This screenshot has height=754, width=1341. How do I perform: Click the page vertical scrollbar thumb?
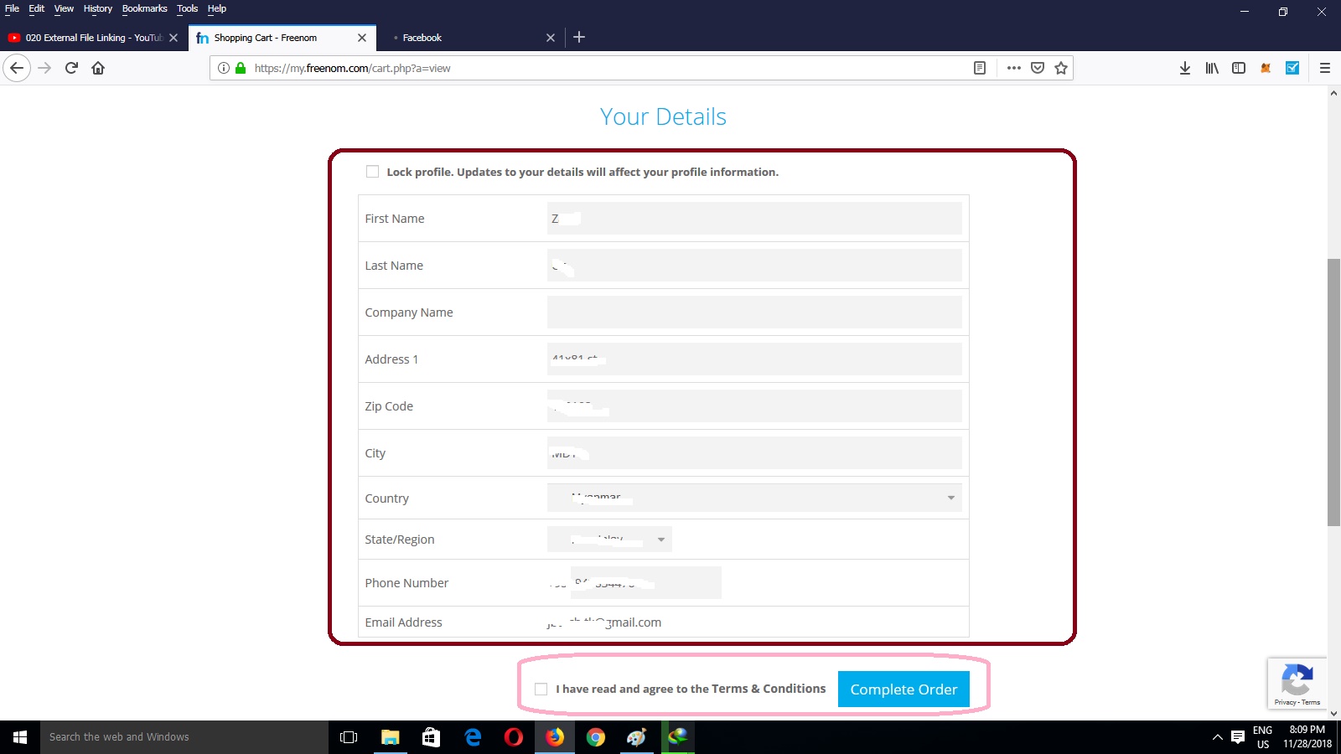pos(1333,392)
